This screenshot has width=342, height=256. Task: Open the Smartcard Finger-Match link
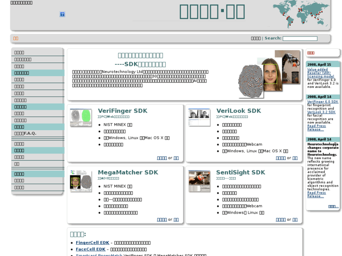(x=99, y=255)
